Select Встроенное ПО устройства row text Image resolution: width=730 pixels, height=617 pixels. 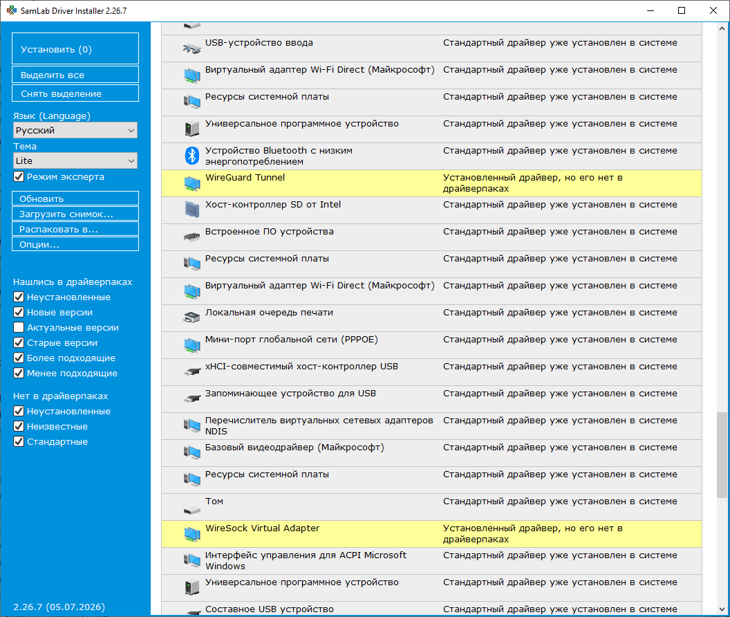point(270,232)
